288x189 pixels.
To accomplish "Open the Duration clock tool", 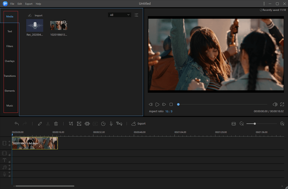I will click(103, 123).
